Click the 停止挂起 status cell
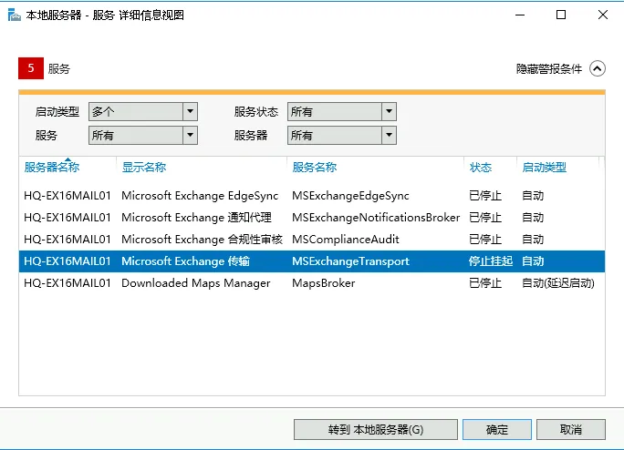 pyautogui.click(x=490, y=261)
